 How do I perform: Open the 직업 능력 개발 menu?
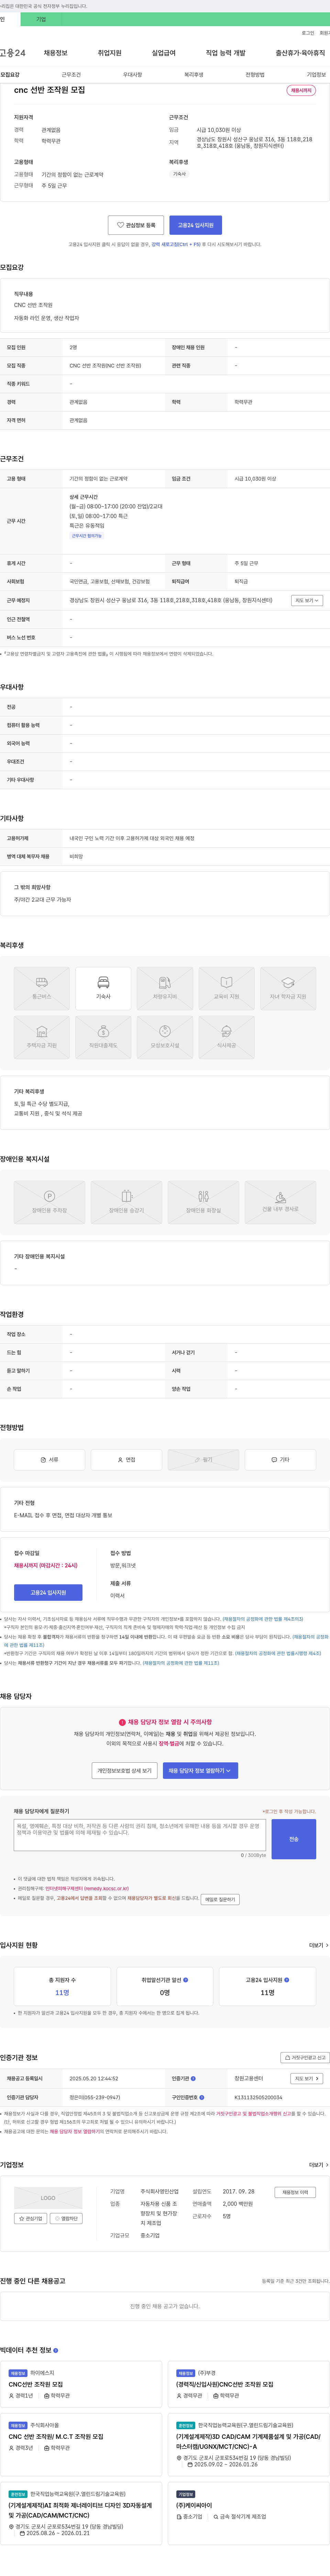click(x=225, y=53)
